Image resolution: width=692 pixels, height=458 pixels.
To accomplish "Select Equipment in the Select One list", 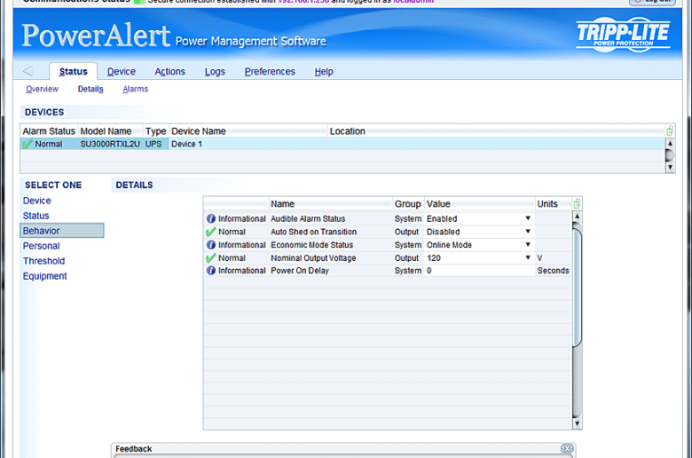I will click(x=44, y=275).
